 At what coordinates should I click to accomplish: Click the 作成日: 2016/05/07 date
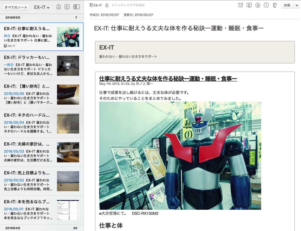click(104, 15)
